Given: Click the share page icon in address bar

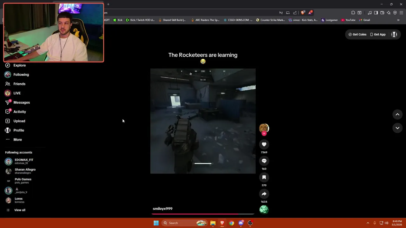Looking at the screenshot, I should coord(295,13).
